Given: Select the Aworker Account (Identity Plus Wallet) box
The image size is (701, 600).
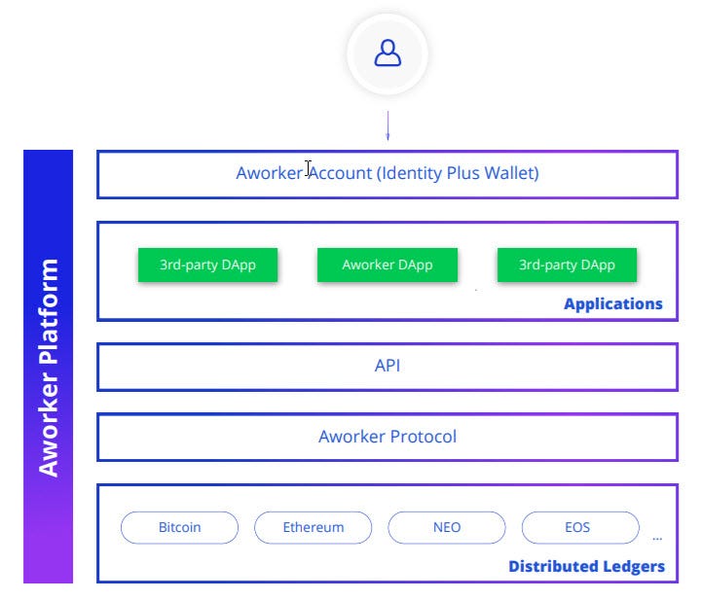Looking at the screenshot, I should coord(387,174).
